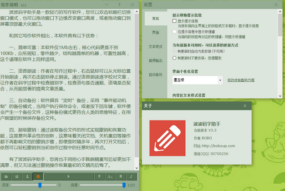Click the 修改皮肤配色方案 link

(241, 80)
